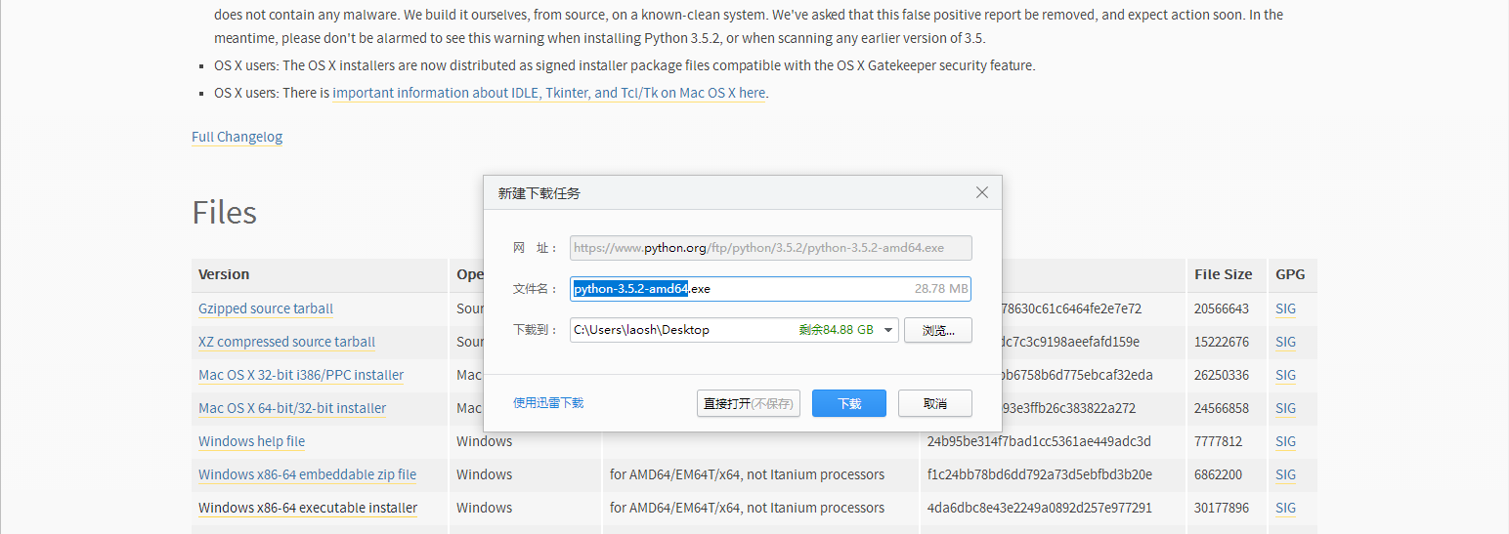The height and width of the screenshot is (534, 1509).
Task: Click MD5 hash f1c24bb78bd6dd792a73d5ebfbd3b20e
Action: tap(1040, 474)
